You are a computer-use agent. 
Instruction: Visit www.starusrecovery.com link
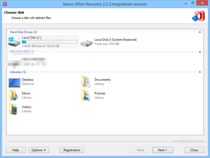tap(188, 141)
